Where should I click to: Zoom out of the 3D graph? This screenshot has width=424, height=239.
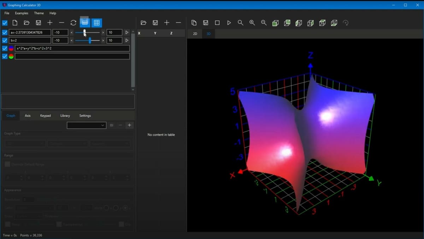click(x=264, y=23)
